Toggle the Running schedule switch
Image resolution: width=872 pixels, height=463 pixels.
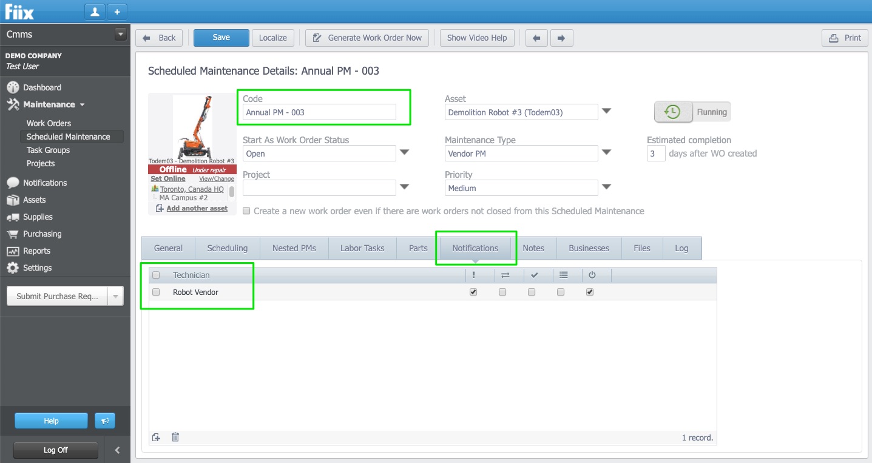[x=692, y=112]
